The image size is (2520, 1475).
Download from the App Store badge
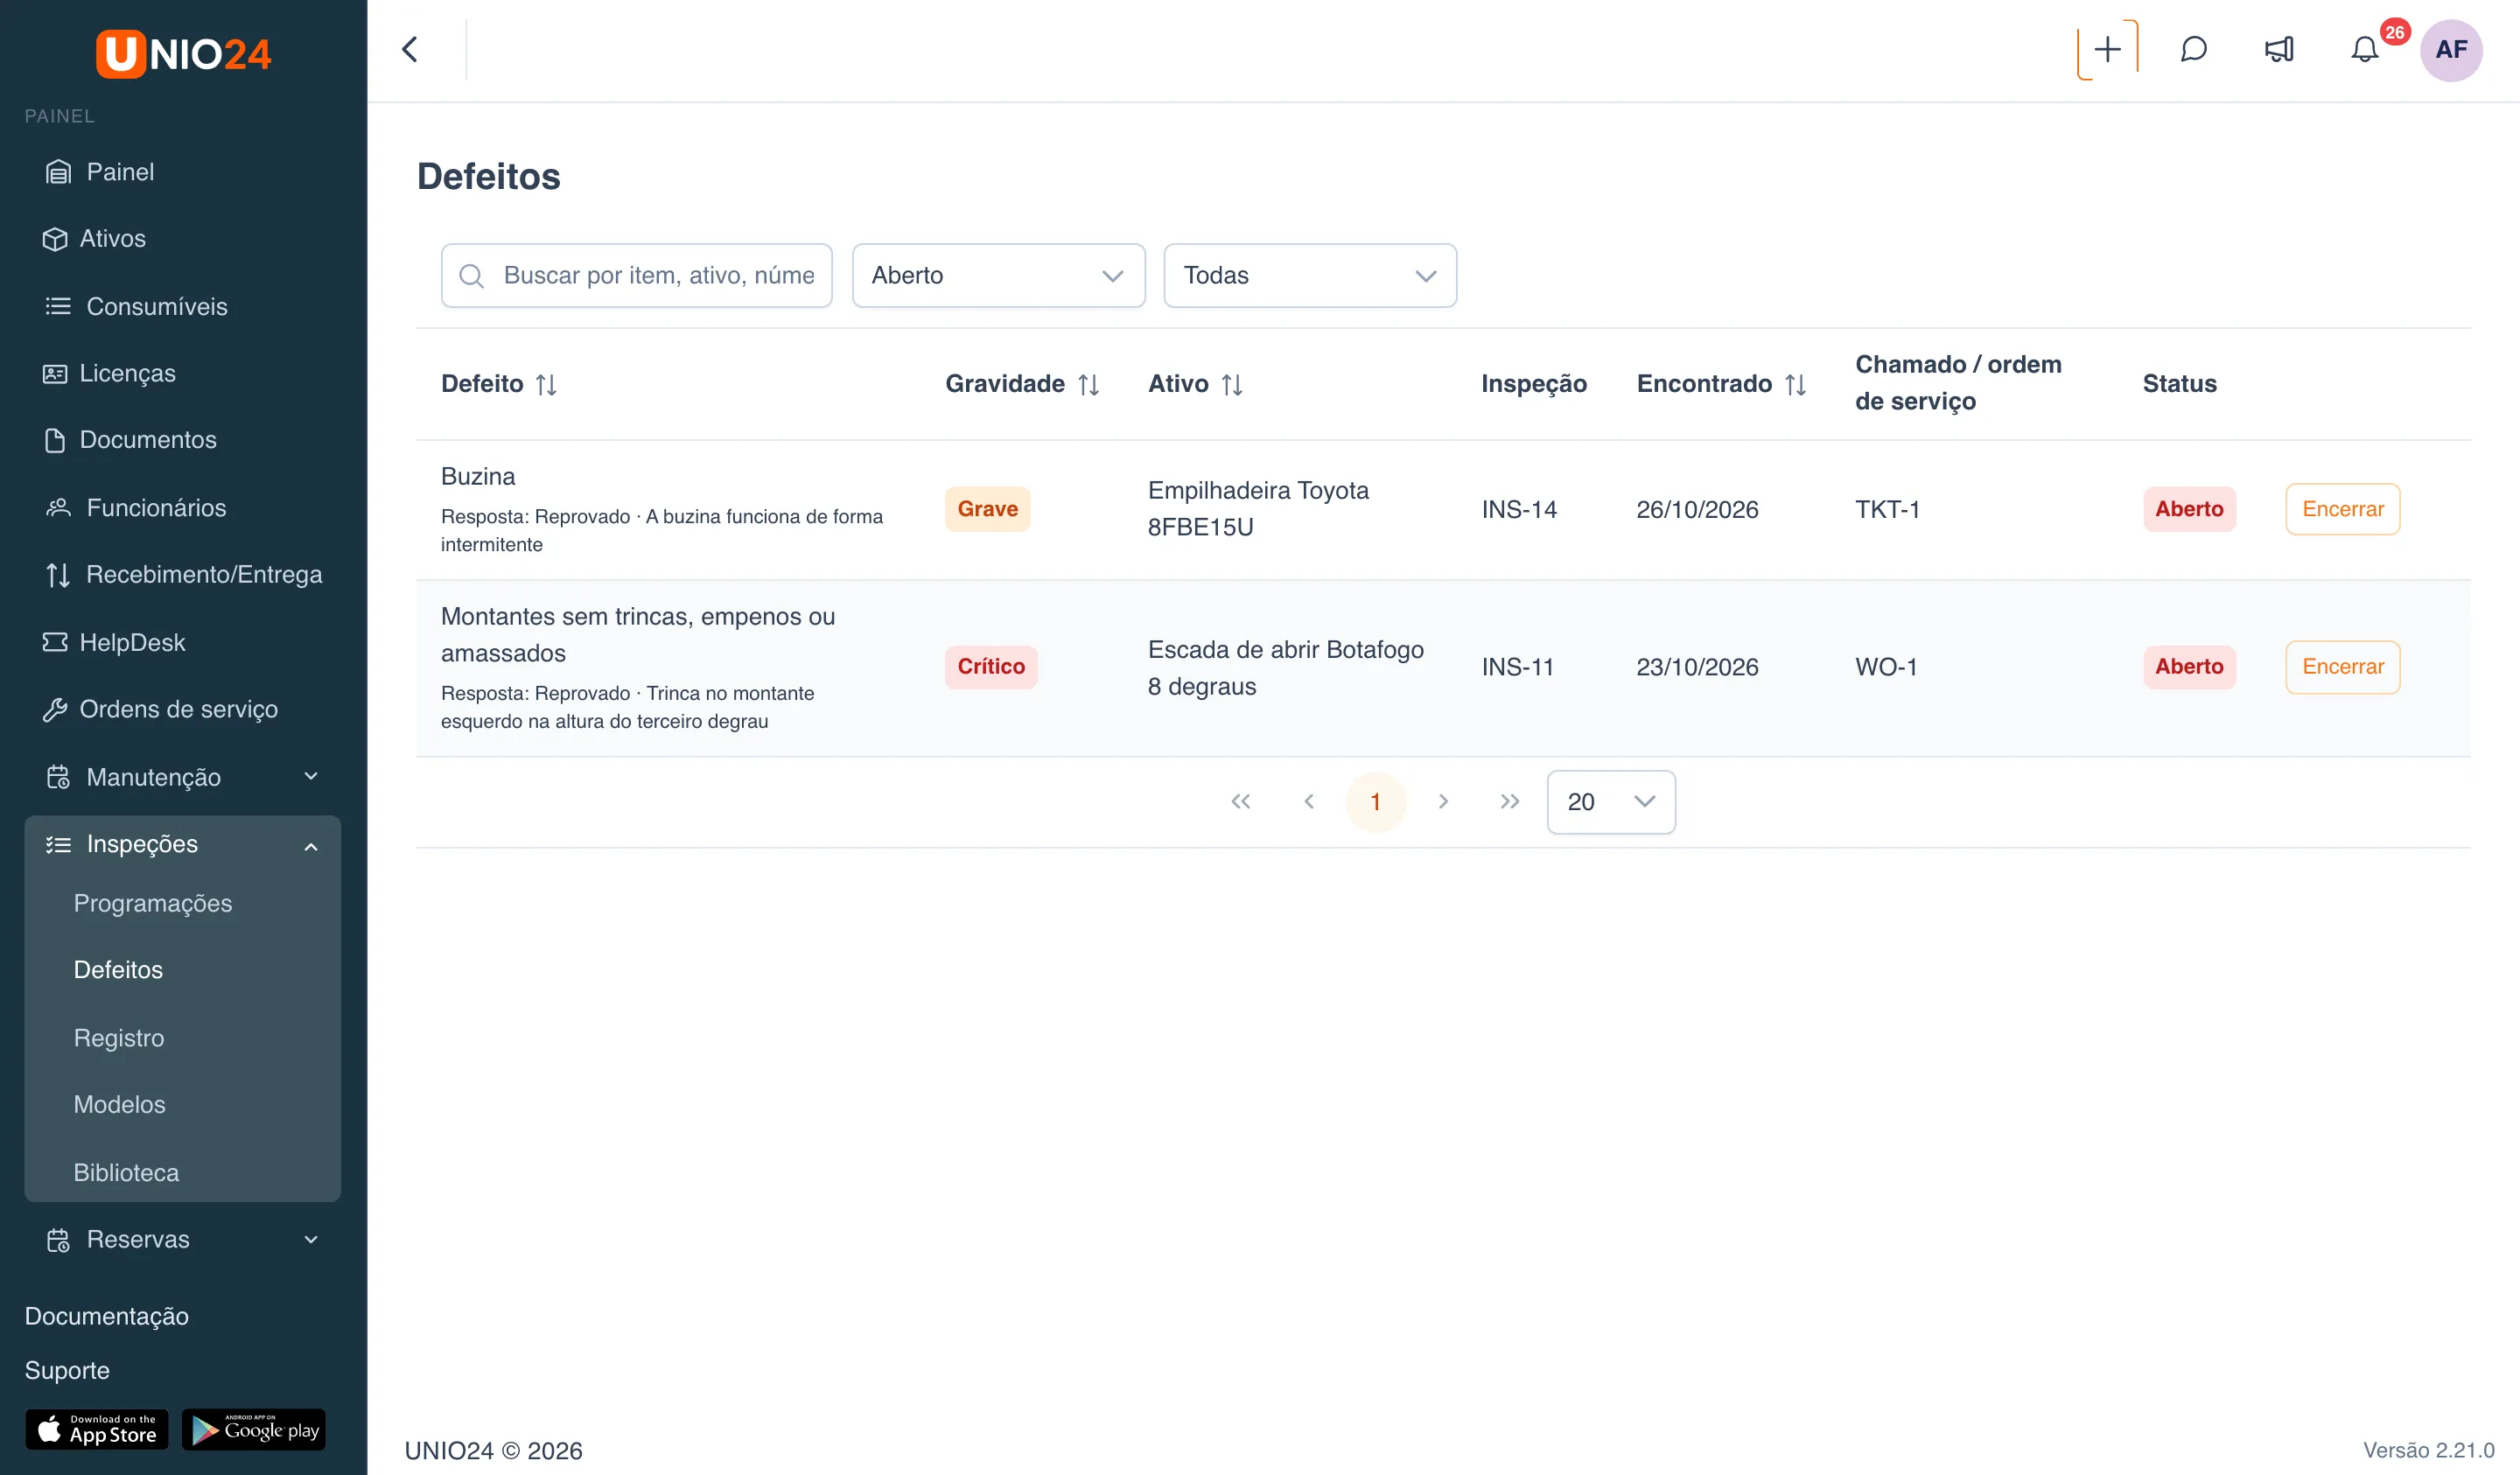[97, 1430]
